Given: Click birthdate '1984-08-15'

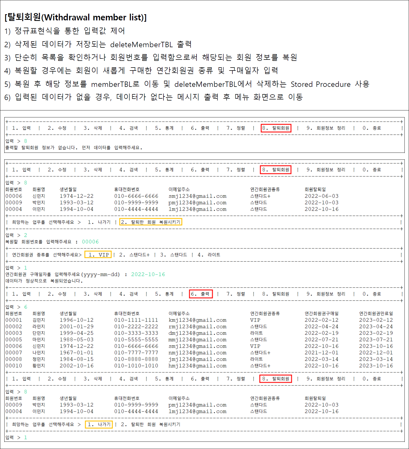Looking at the screenshot, I should click(77, 359).
